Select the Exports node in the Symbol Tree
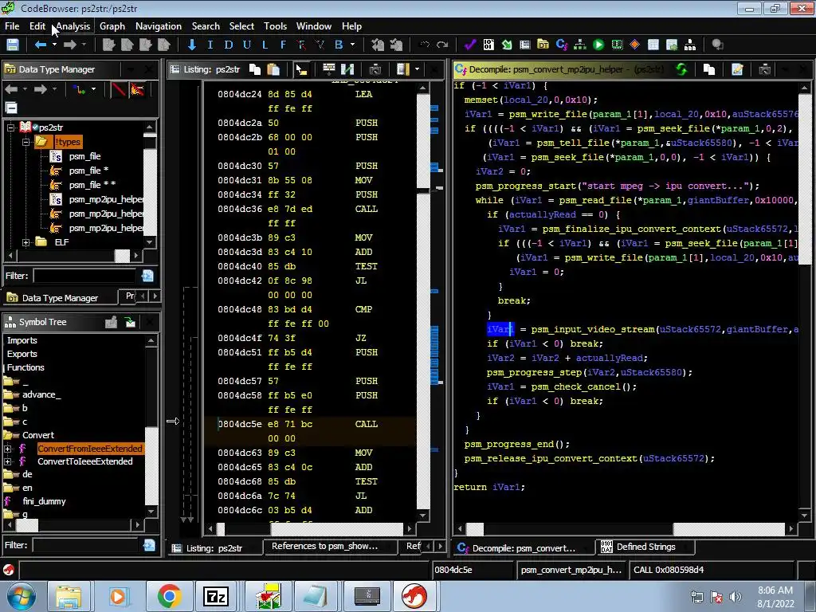 point(22,354)
